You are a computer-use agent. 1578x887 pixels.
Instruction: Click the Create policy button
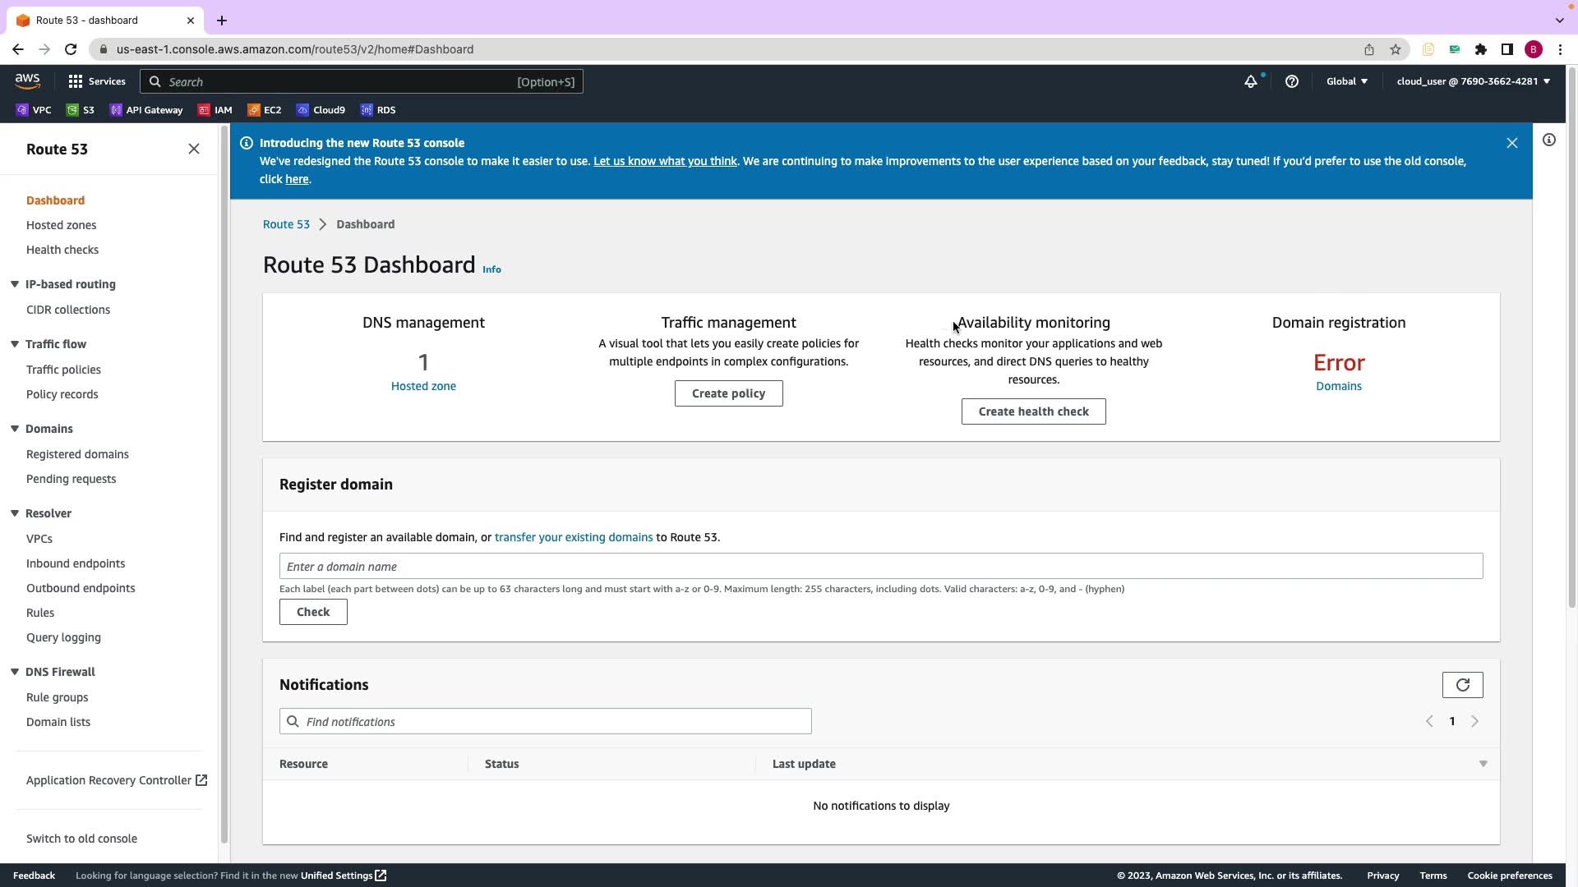[728, 393]
